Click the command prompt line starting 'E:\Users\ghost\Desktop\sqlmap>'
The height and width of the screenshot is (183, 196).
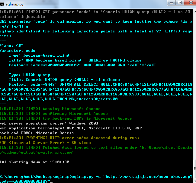(96, 177)
